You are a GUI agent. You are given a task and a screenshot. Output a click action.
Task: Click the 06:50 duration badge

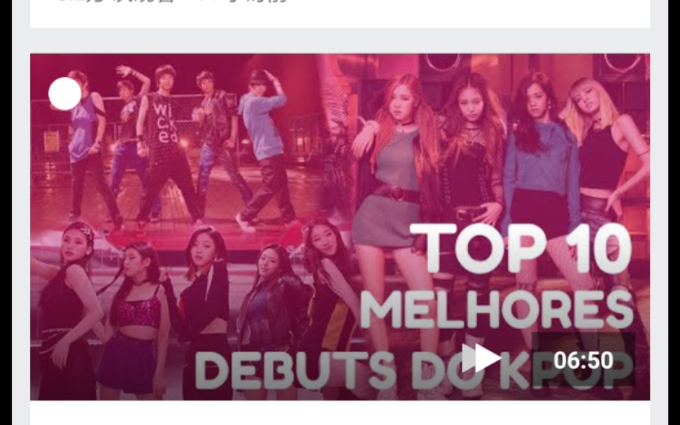(x=583, y=360)
